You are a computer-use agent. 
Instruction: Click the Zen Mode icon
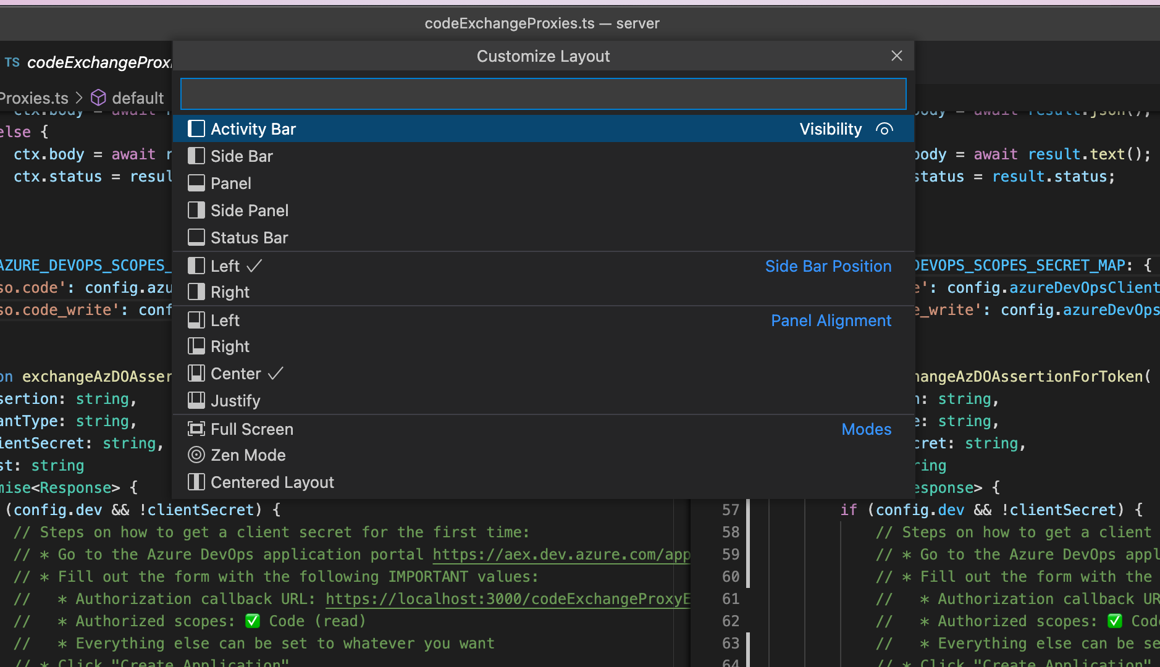[x=196, y=455]
